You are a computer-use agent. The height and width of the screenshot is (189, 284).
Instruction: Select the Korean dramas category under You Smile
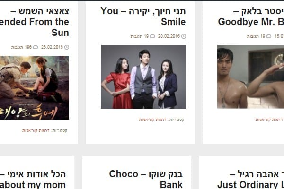[x=153, y=120]
